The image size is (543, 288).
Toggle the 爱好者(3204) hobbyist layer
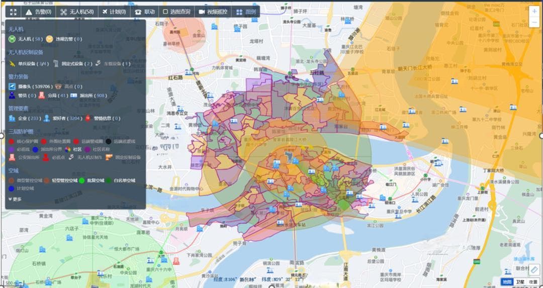click(62, 119)
